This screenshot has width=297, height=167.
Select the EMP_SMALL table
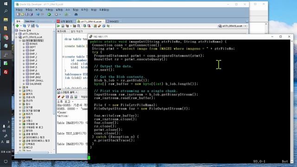[36, 80]
